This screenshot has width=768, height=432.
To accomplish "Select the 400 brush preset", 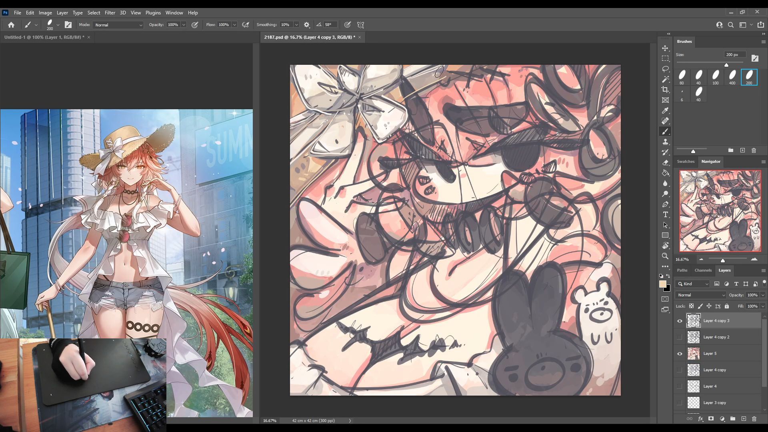I will [732, 77].
